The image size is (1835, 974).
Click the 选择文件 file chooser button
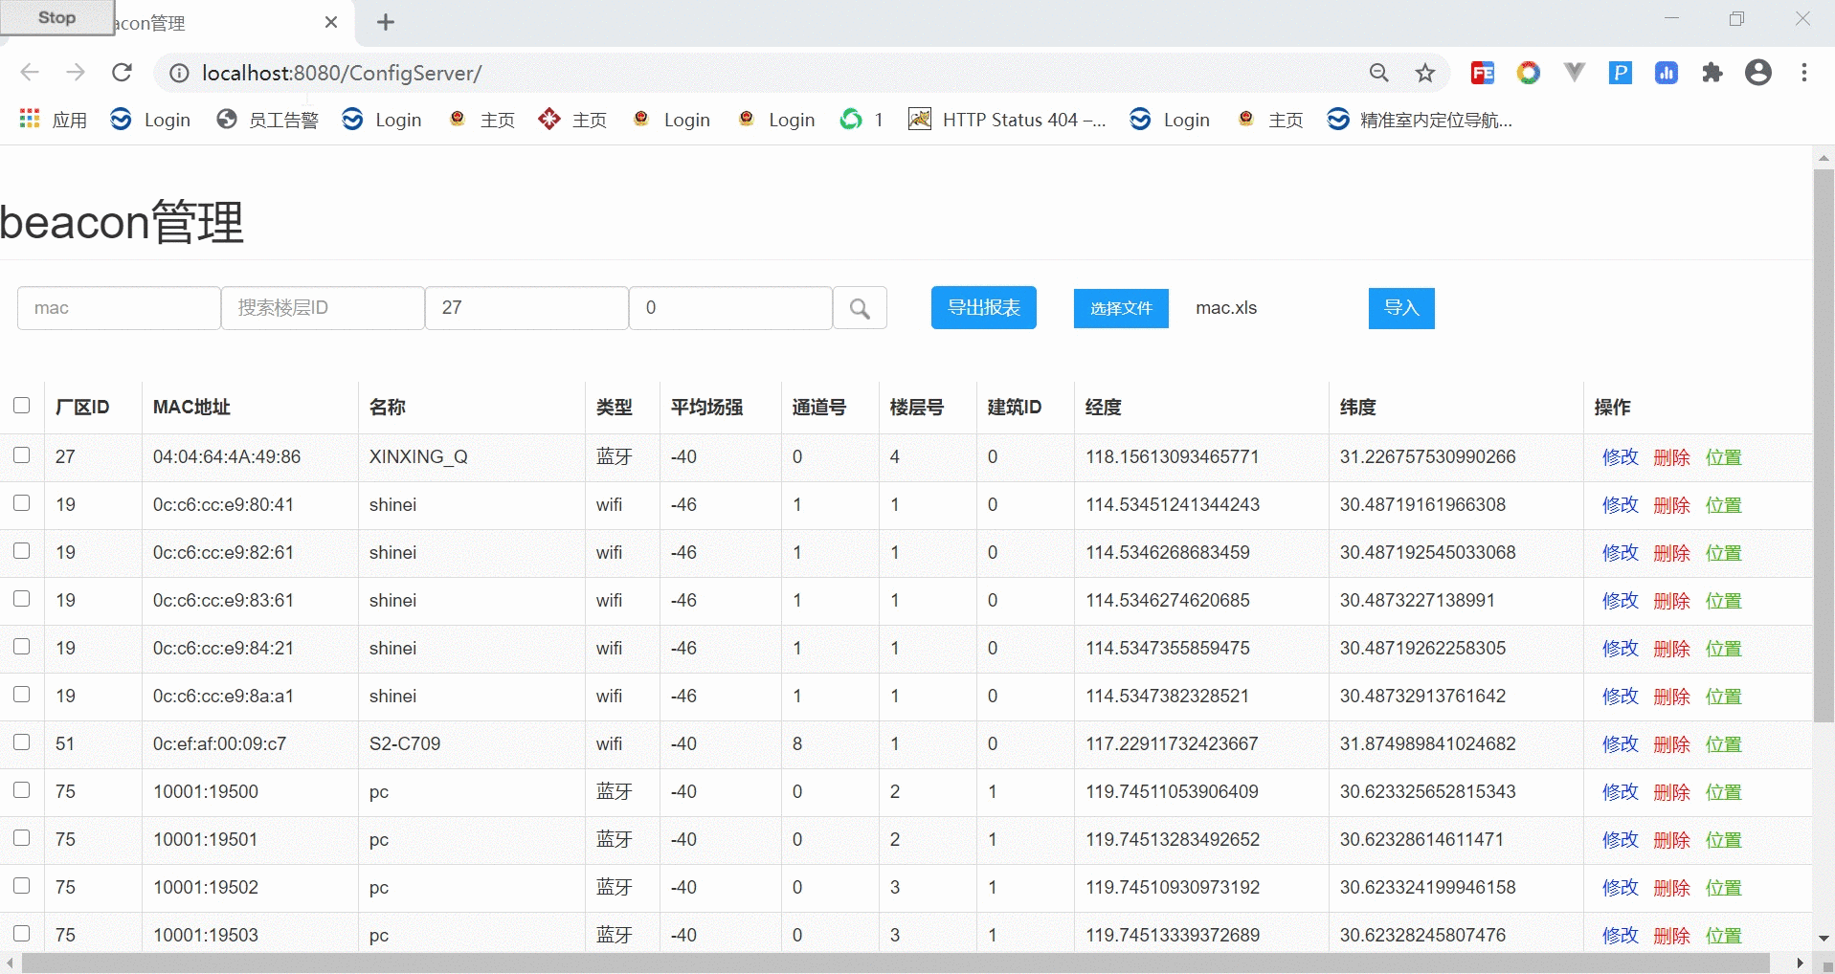[1121, 308]
